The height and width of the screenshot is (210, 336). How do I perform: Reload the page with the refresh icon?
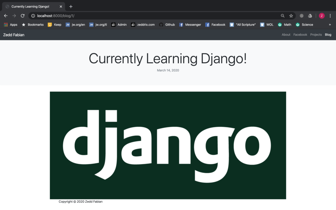point(23,16)
